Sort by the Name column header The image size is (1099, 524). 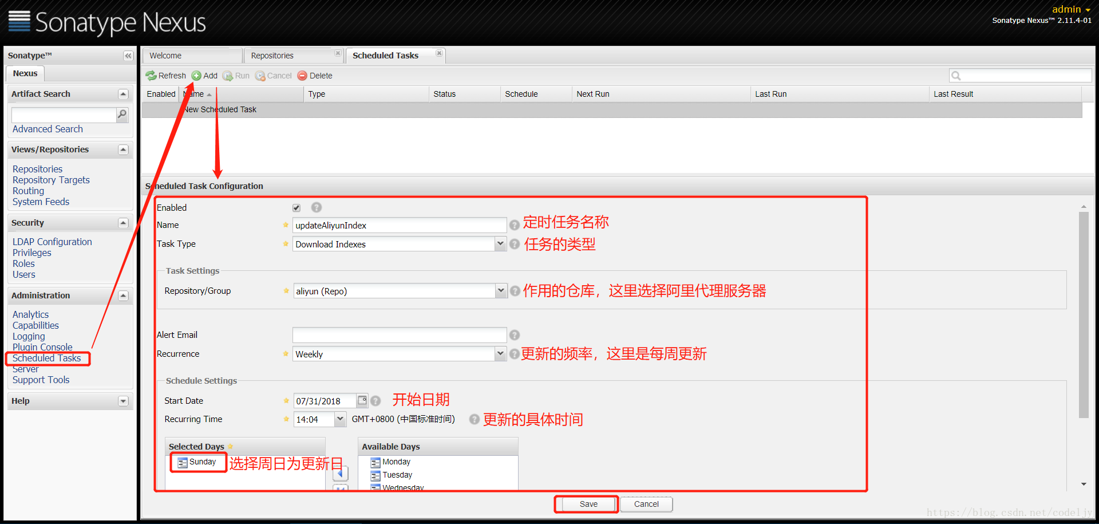click(x=243, y=94)
